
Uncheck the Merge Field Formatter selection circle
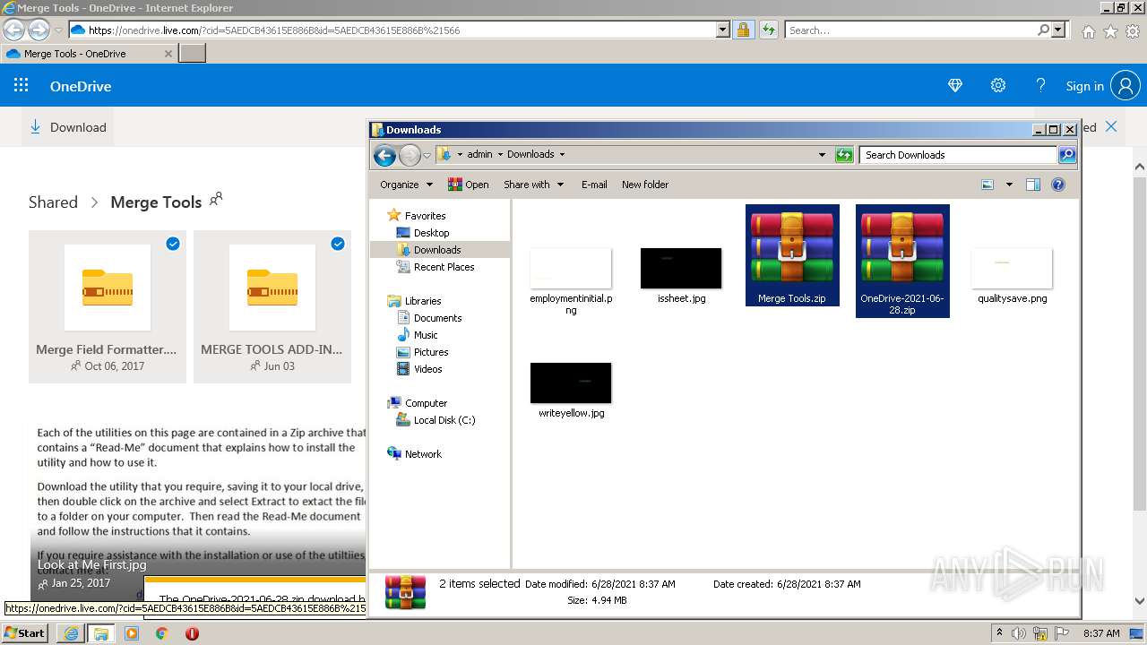(x=173, y=244)
